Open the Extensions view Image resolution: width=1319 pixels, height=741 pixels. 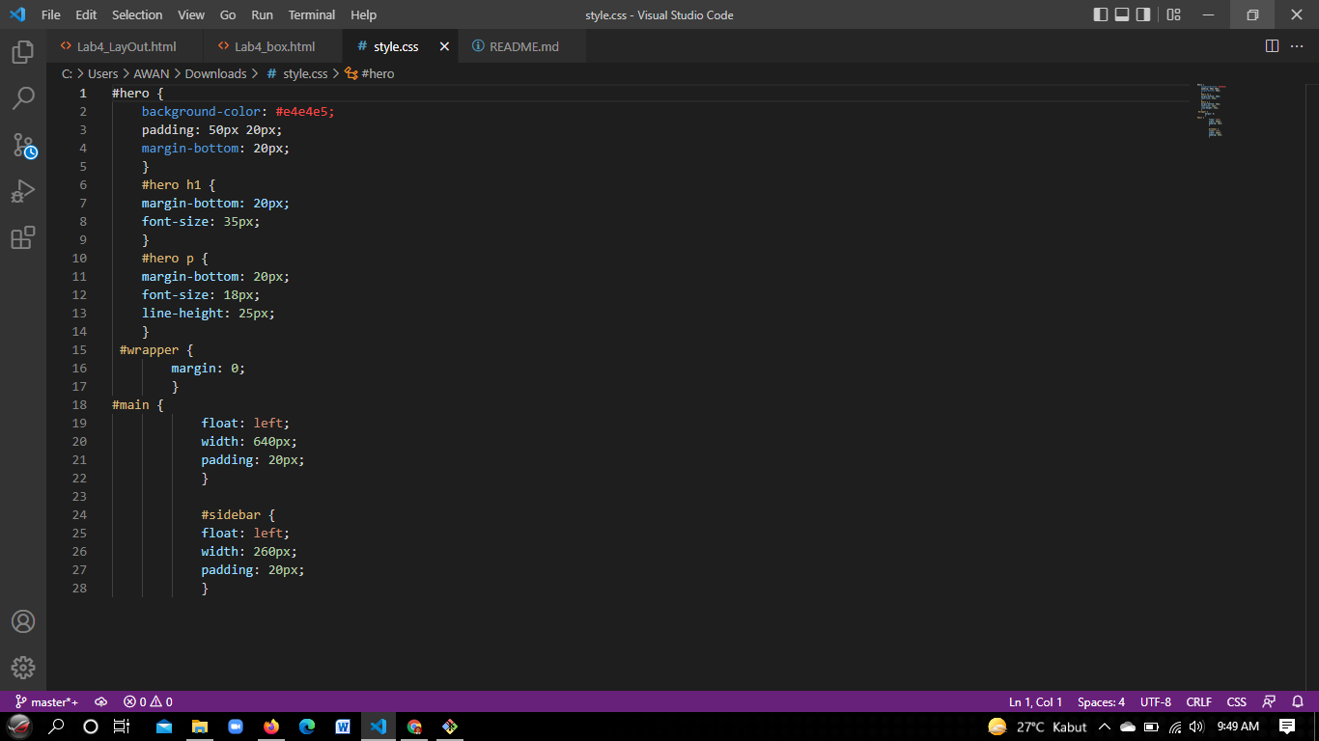23,237
